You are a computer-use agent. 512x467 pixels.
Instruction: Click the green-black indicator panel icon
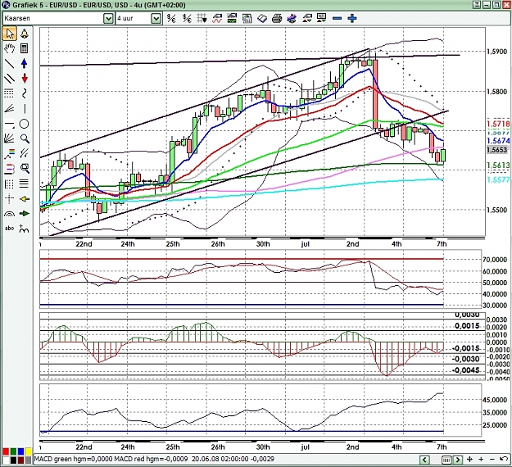[232, 18]
